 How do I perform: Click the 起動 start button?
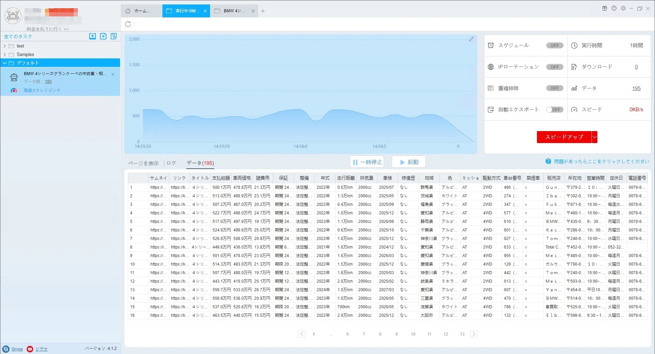(409, 162)
